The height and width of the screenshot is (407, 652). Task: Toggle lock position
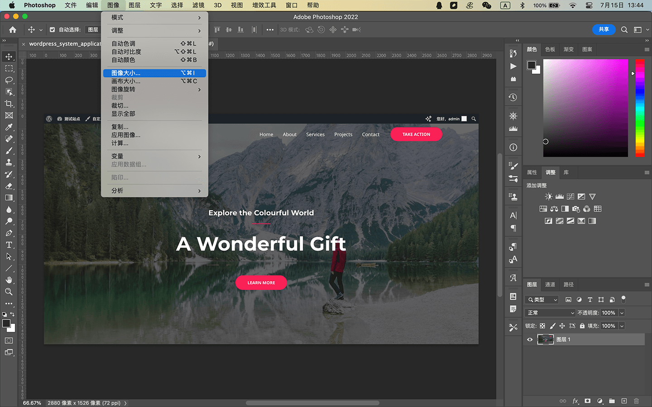pyautogui.click(x=562, y=326)
